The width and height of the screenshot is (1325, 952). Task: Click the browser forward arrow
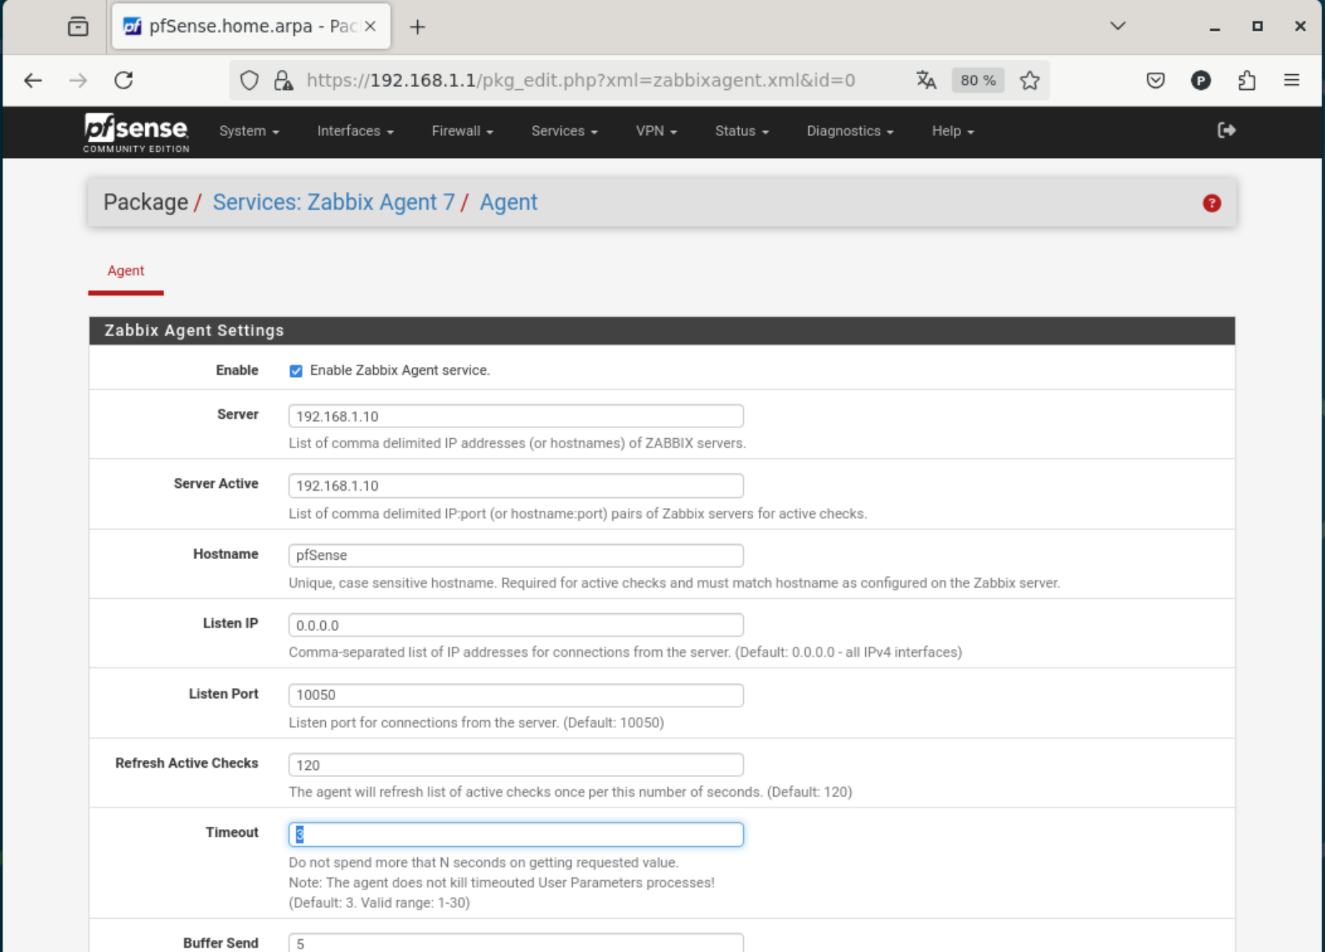pyautogui.click(x=78, y=80)
